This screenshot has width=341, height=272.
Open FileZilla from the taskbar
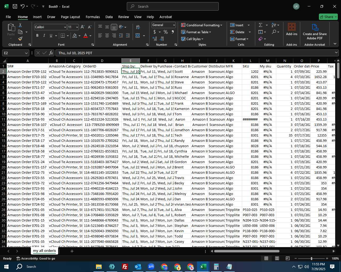tap(125, 267)
